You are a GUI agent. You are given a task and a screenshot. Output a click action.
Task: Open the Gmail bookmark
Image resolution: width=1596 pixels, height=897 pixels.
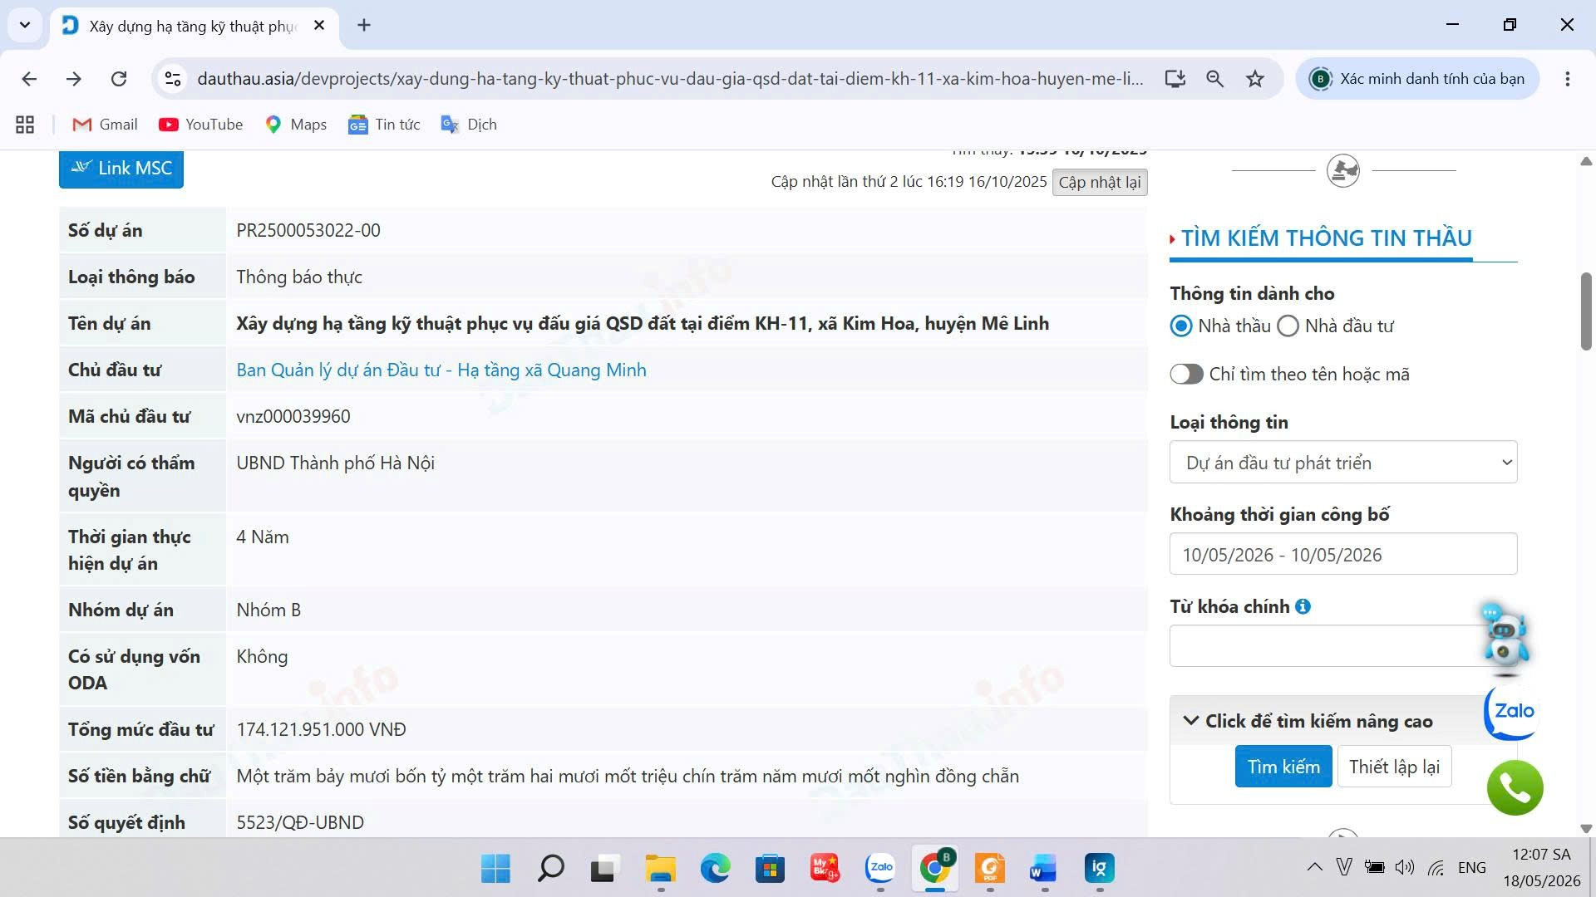105,125
